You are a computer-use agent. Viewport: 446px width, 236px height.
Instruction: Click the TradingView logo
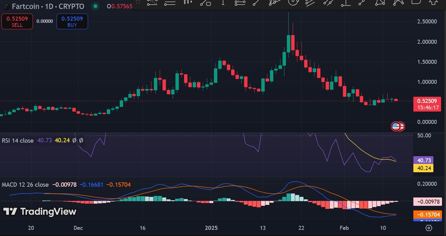tap(40, 212)
